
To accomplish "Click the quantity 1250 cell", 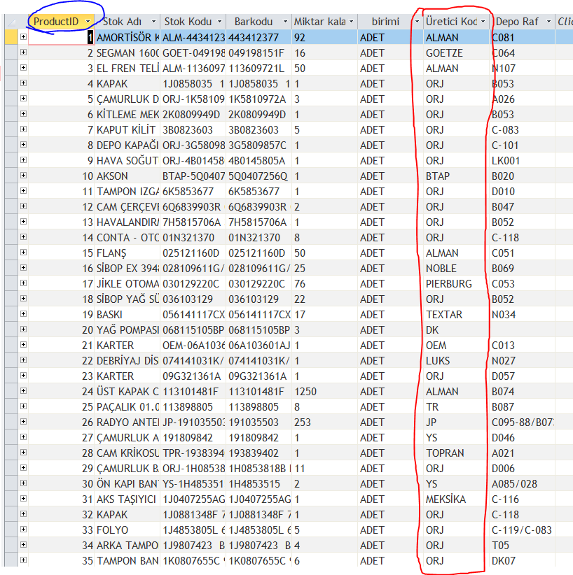I will click(325, 391).
